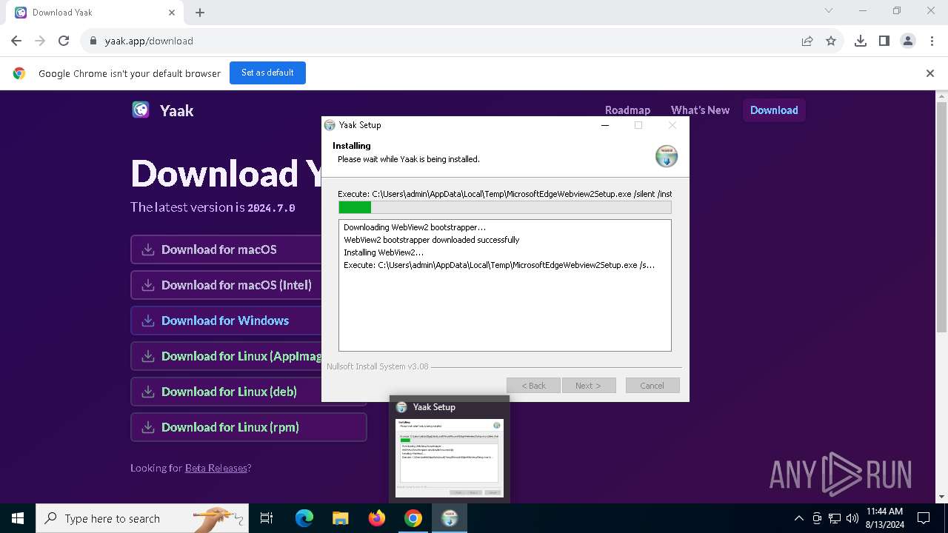The height and width of the screenshot is (533, 948).
Task: Open the share page icon in address bar
Action: pyautogui.click(x=807, y=41)
